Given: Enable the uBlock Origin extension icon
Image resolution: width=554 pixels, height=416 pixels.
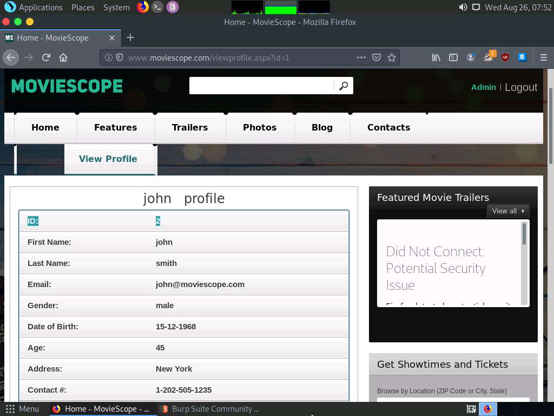Looking at the screenshot, I should pos(505,57).
